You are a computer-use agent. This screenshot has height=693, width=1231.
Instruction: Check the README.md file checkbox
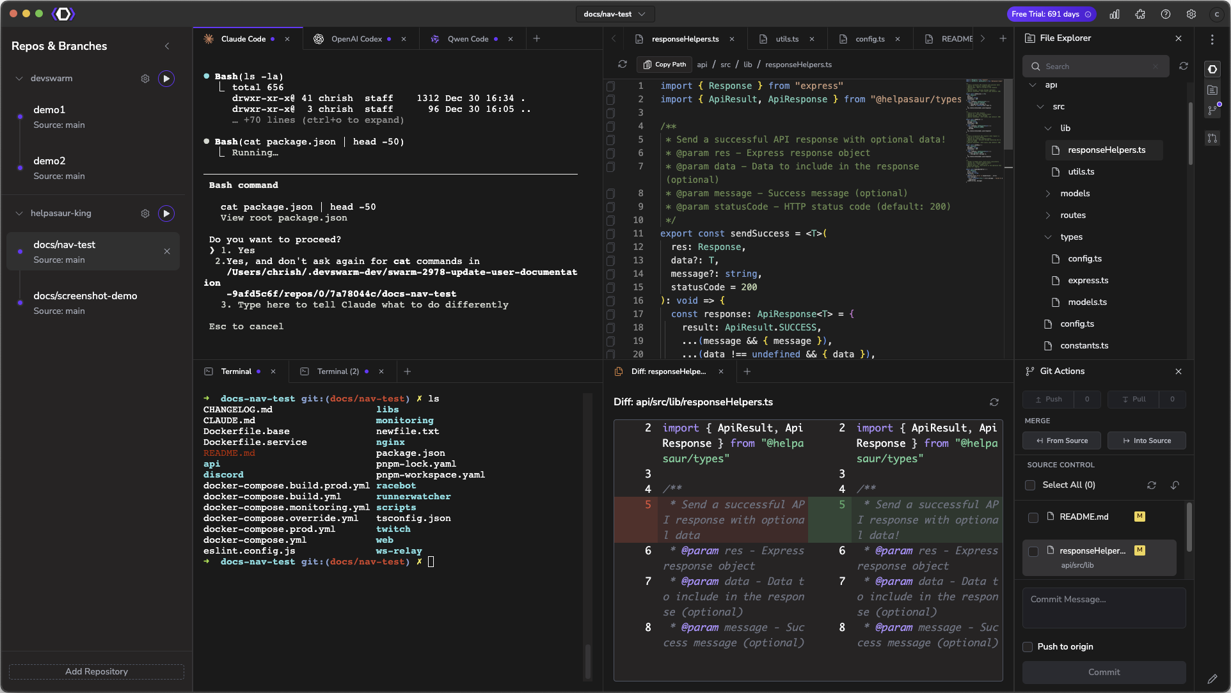[1033, 517]
